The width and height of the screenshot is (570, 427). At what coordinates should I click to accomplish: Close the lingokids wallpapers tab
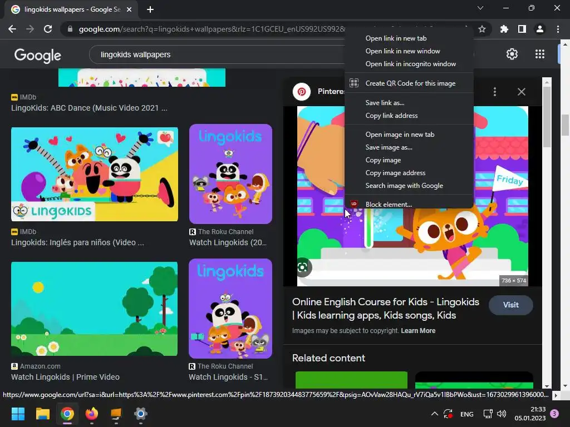[x=129, y=9]
